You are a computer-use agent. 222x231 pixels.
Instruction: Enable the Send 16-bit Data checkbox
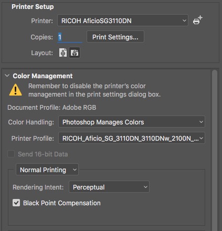11,154
